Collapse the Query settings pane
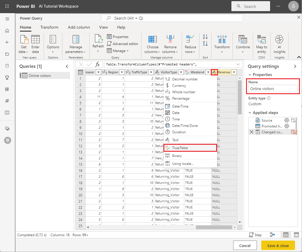 295,66
